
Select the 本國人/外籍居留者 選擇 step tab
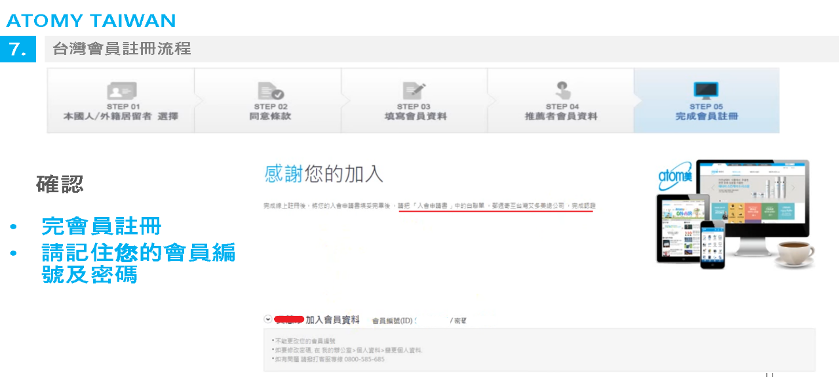click(121, 101)
